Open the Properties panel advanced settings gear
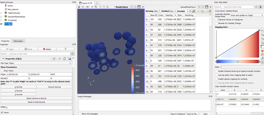Screen dimensions: 264x115 tap(72, 54)
